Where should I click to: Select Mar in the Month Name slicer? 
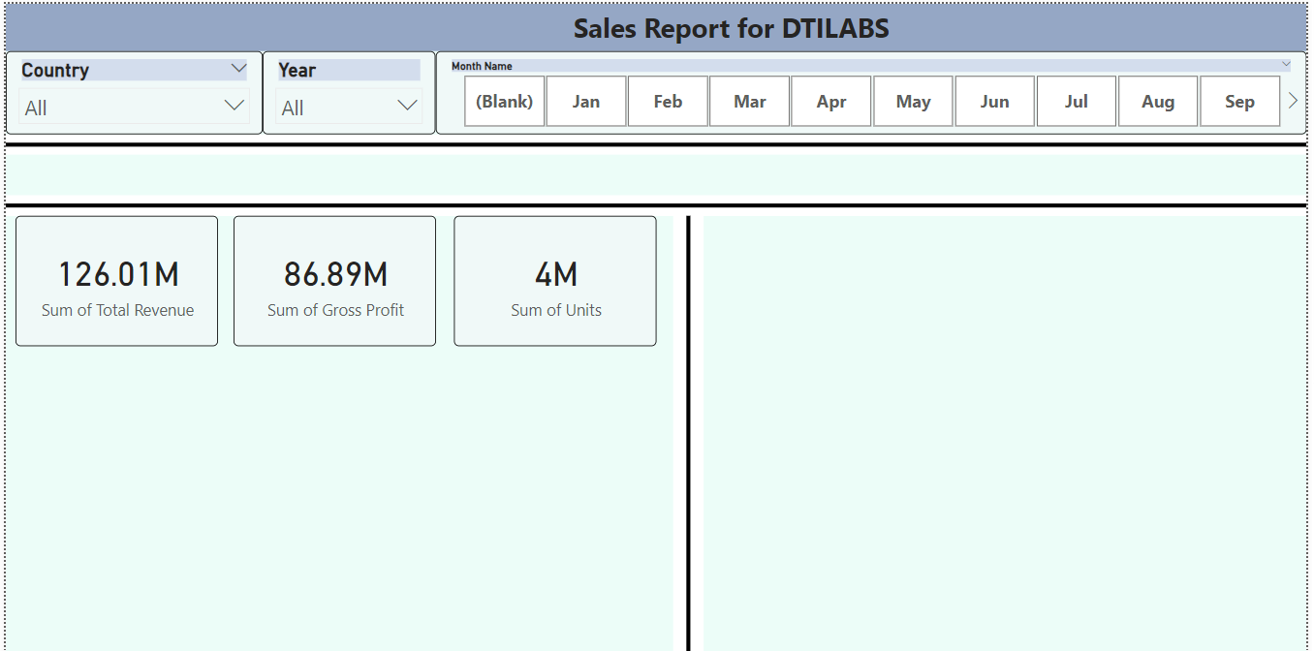(x=749, y=100)
